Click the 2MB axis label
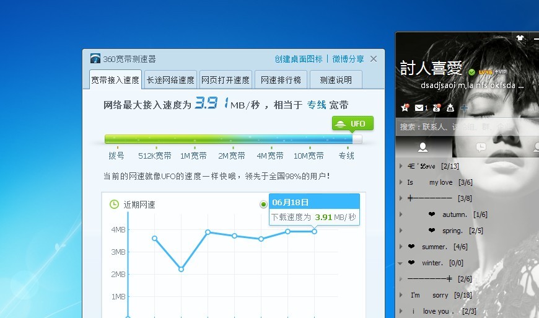The width and height of the screenshot is (539, 318). tap(118, 275)
